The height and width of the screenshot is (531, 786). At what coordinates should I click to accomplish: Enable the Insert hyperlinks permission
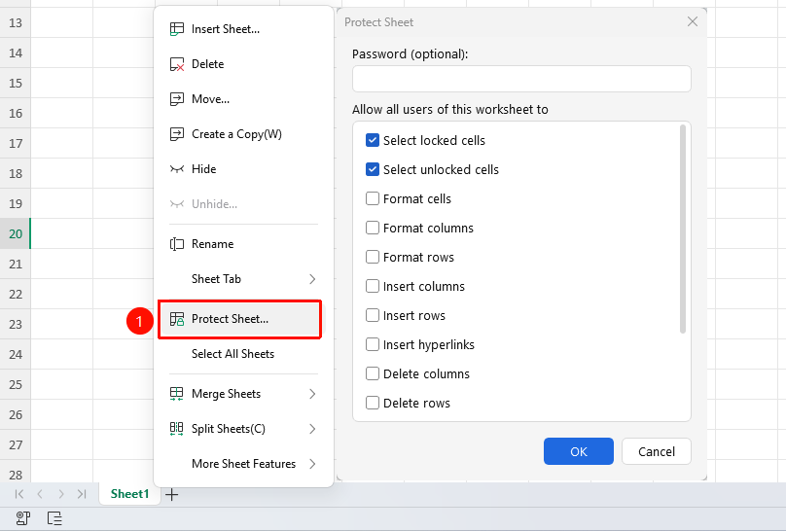click(x=373, y=344)
